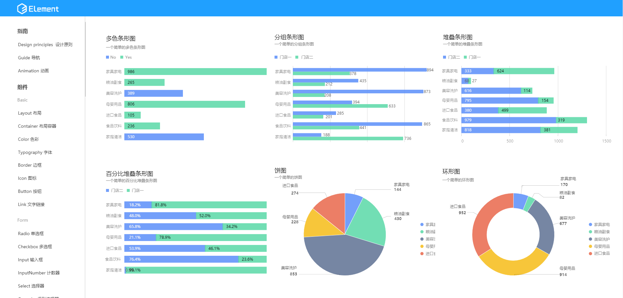Click the sidebar vertical scrollbar

[x=85, y=59]
